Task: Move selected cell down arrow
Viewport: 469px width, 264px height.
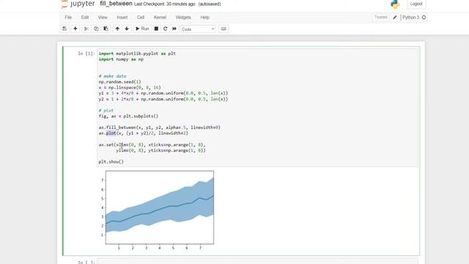Action: (127, 29)
